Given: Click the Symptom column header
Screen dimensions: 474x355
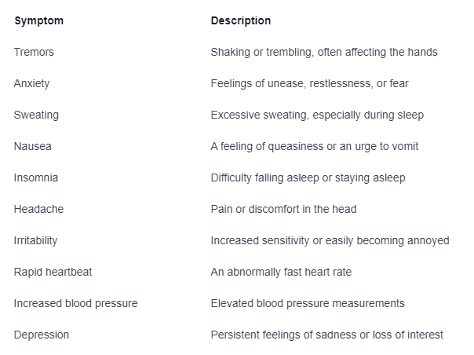Looking at the screenshot, I should click(x=39, y=21).
